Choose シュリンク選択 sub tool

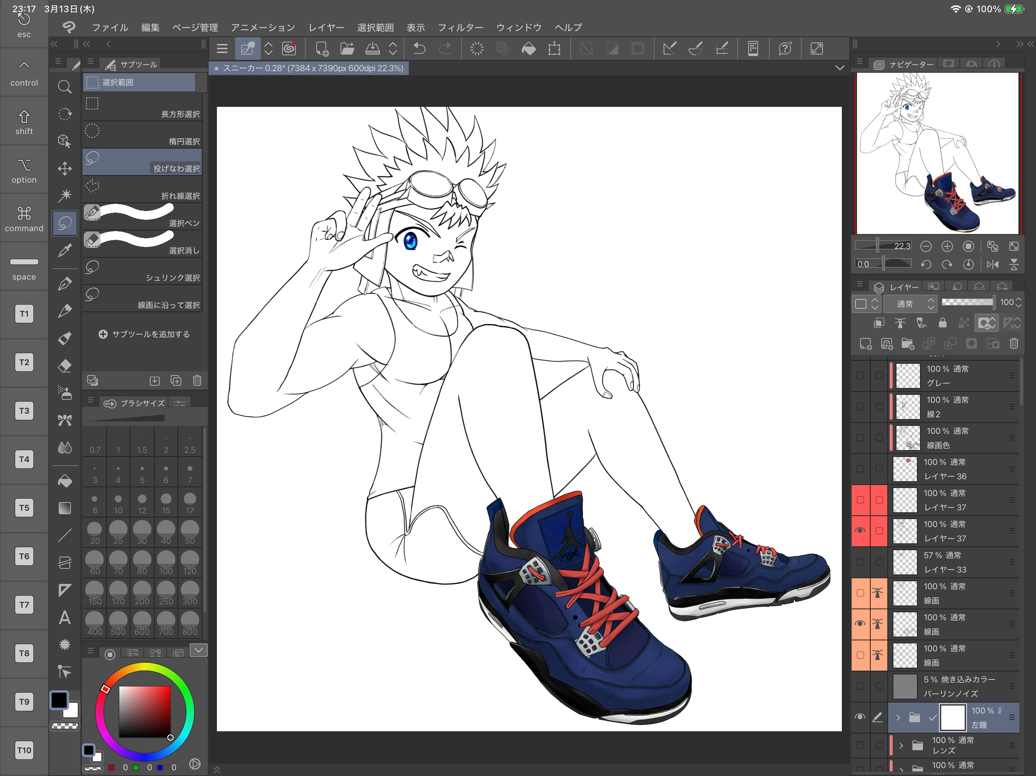(142, 271)
